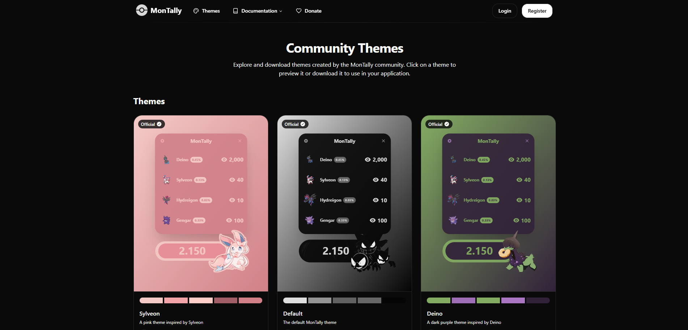
Task: Click Deino sprite in Sylveon theme preview
Action: [166, 159]
